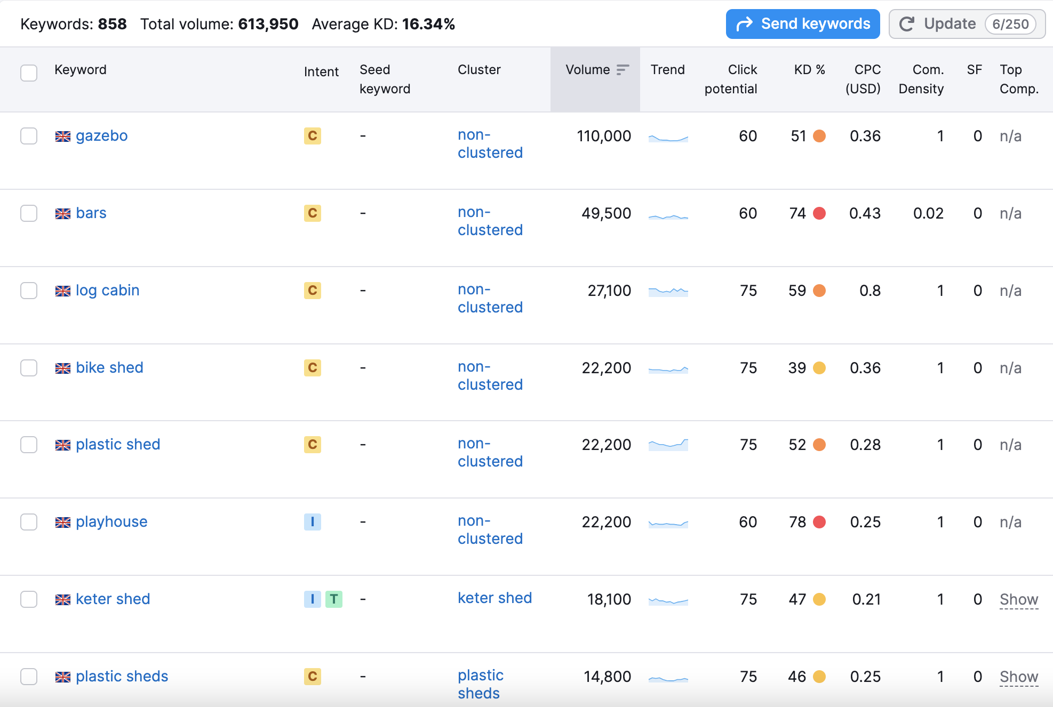Open the plastic shed keyword link

point(118,445)
